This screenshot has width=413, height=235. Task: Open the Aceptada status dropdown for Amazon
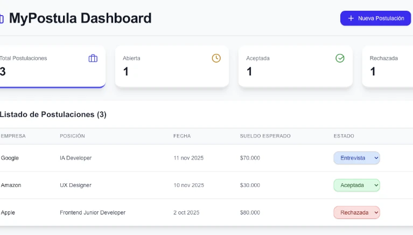click(x=356, y=185)
